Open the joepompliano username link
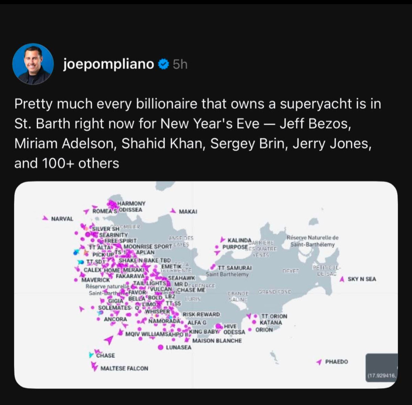412x405 pixels. tap(109, 65)
